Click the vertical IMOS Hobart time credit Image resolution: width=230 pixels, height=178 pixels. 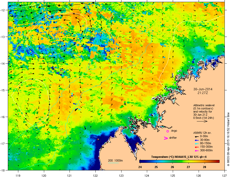click(228, 139)
